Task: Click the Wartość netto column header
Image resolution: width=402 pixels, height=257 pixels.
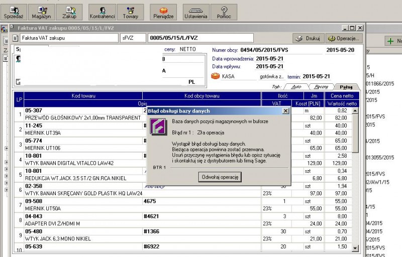Action: (342, 103)
